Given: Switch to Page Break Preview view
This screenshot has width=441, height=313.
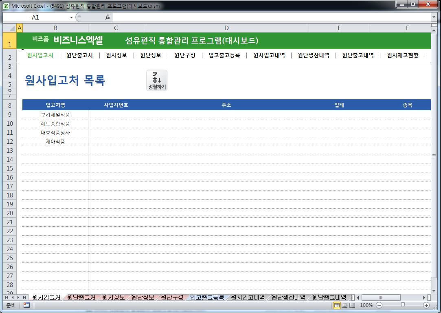Looking at the screenshot, I should point(352,305).
